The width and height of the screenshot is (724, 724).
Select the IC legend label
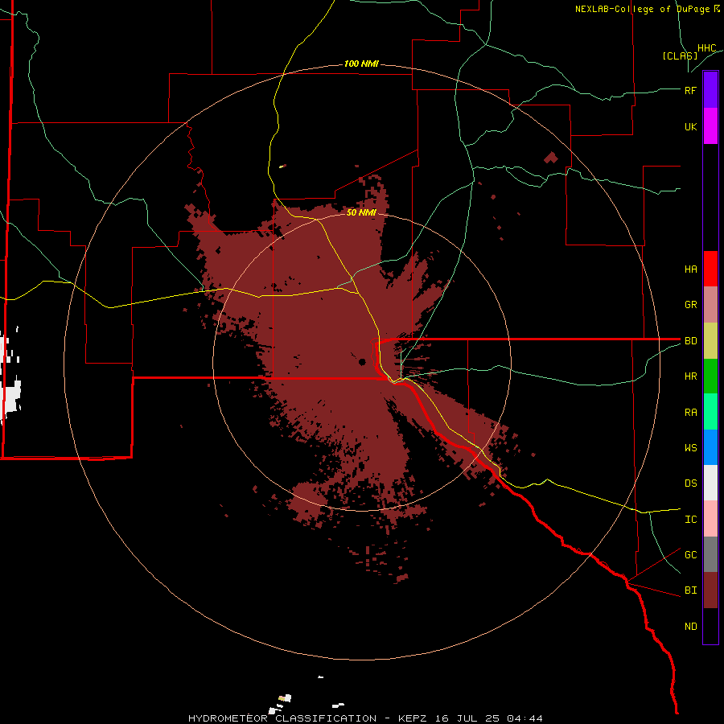[x=690, y=520]
